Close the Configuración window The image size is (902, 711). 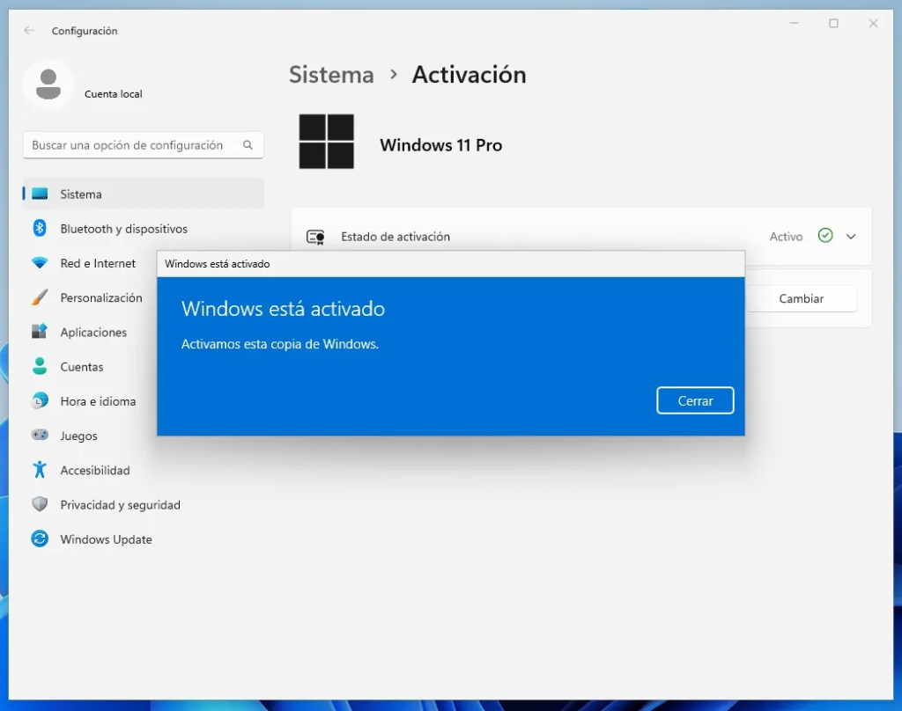click(873, 24)
